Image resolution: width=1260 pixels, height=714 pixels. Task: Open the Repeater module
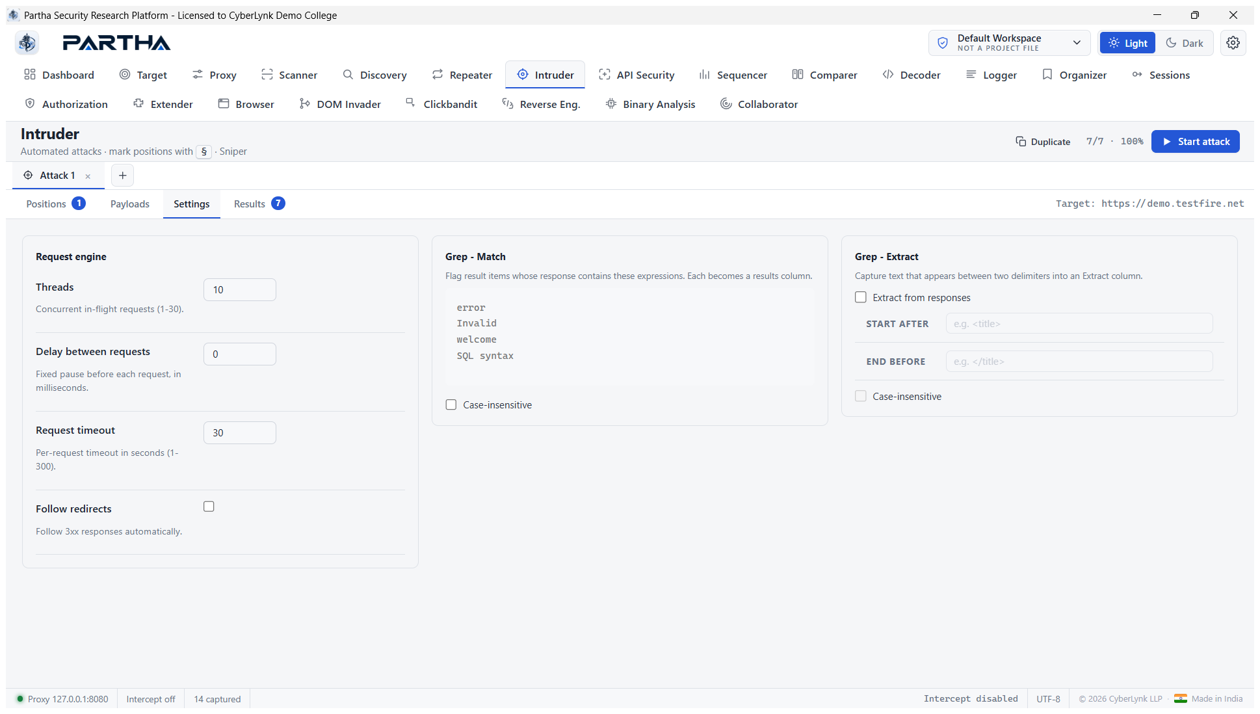(462, 75)
